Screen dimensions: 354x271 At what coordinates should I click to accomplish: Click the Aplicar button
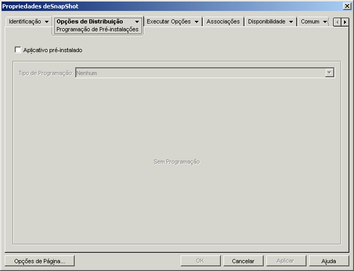[286, 261]
